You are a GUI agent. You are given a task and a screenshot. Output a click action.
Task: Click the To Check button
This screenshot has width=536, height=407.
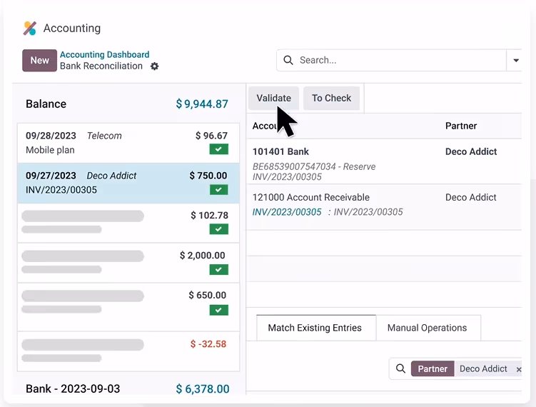pos(331,98)
